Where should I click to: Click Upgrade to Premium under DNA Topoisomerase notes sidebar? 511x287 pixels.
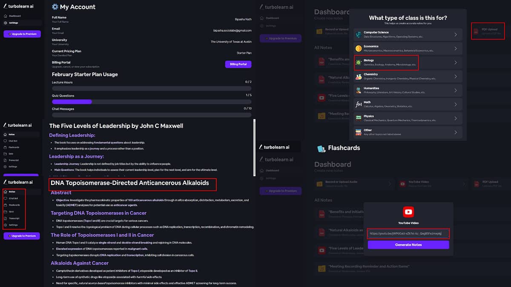pos(22,236)
